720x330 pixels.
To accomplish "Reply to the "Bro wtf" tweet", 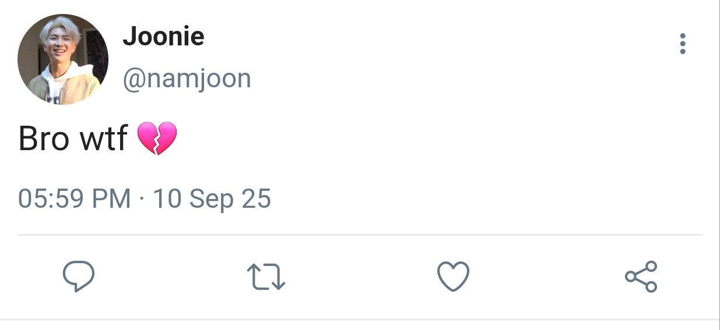I will [78, 276].
